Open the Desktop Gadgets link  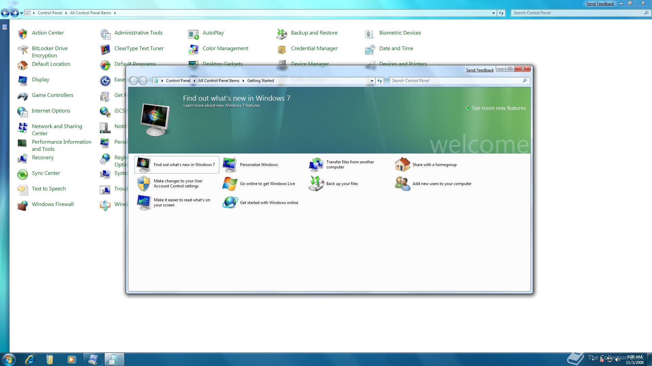222,64
